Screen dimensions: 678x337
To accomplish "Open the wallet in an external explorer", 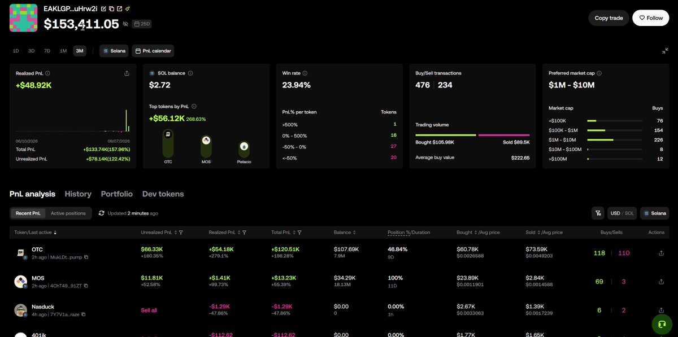I will pos(119,9).
